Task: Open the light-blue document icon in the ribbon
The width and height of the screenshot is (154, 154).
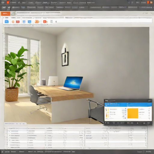Action: tap(24, 22)
